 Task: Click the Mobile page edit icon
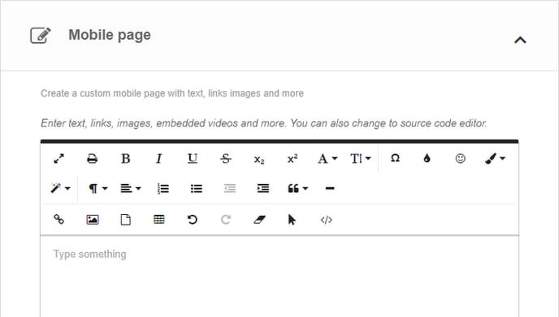(41, 35)
